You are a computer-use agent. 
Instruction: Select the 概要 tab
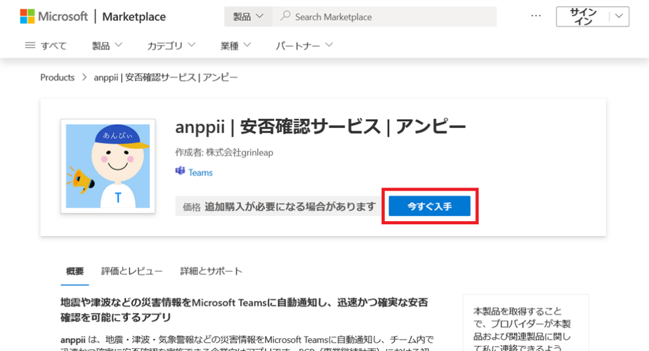click(x=75, y=272)
